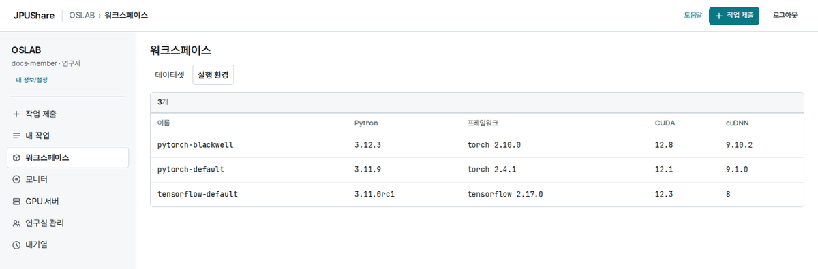818x269 pixels.
Task: Click the tensorflow 2.17.0 framework cell
Action: 505,194
